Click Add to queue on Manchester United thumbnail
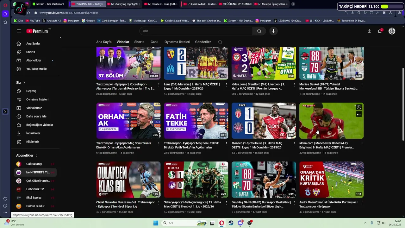Viewport: 405px width, 228px height. click(359, 114)
